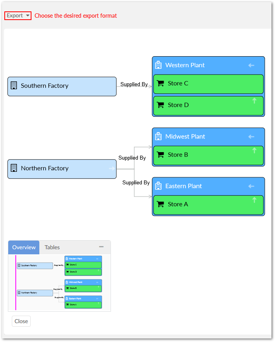Switch to the Tables tab
This screenshot has width=275, height=342.
(52, 247)
